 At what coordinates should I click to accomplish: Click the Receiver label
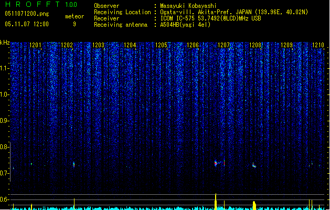click(x=107, y=18)
